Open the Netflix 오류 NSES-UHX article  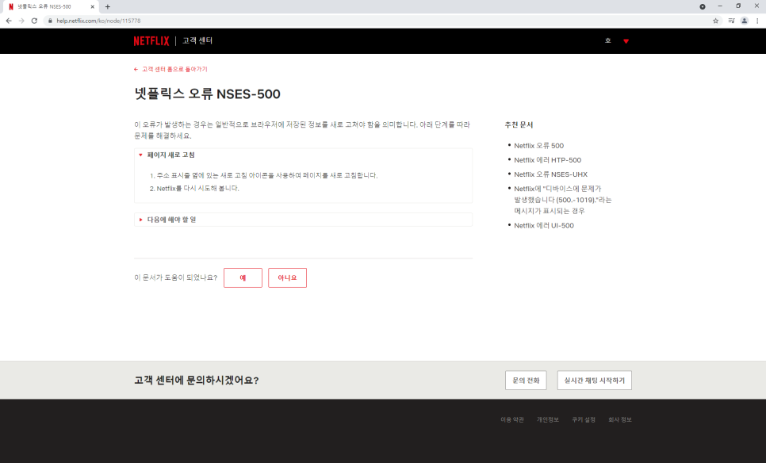coord(550,174)
